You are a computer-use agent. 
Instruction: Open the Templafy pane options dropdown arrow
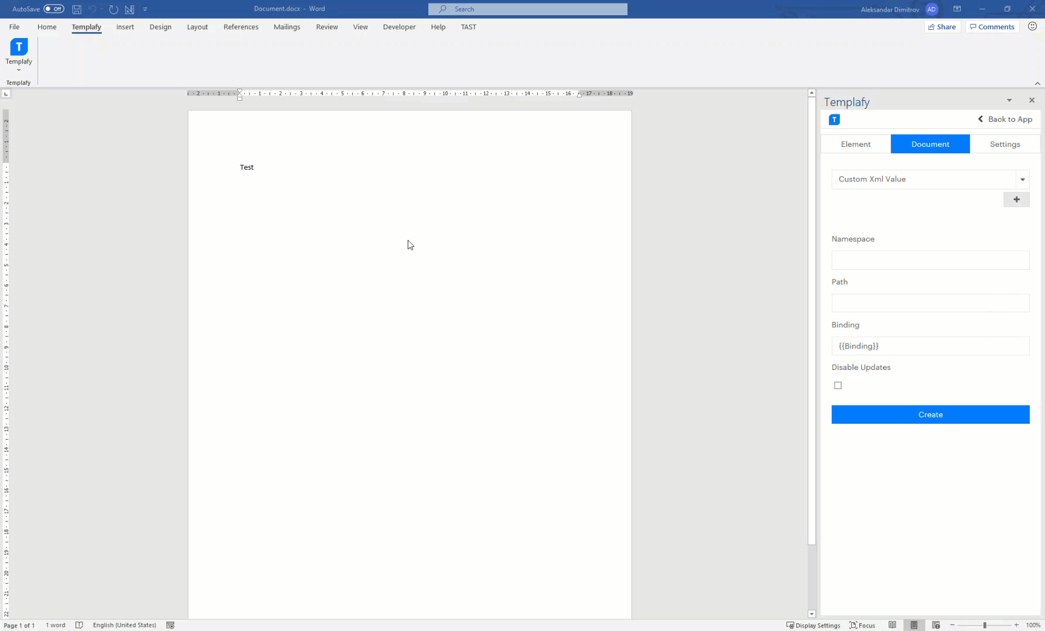click(1009, 101)
